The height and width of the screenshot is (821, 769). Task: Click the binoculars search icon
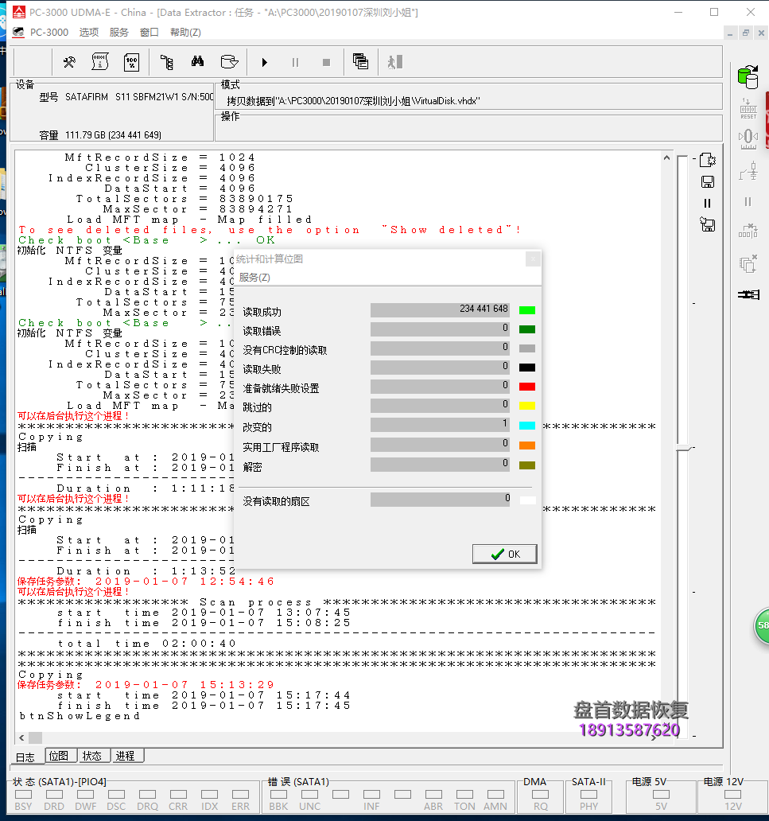[x=197, y=62]
